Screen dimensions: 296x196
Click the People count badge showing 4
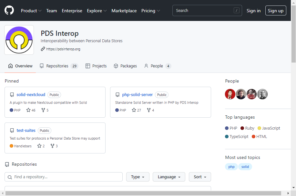(168, 66)
